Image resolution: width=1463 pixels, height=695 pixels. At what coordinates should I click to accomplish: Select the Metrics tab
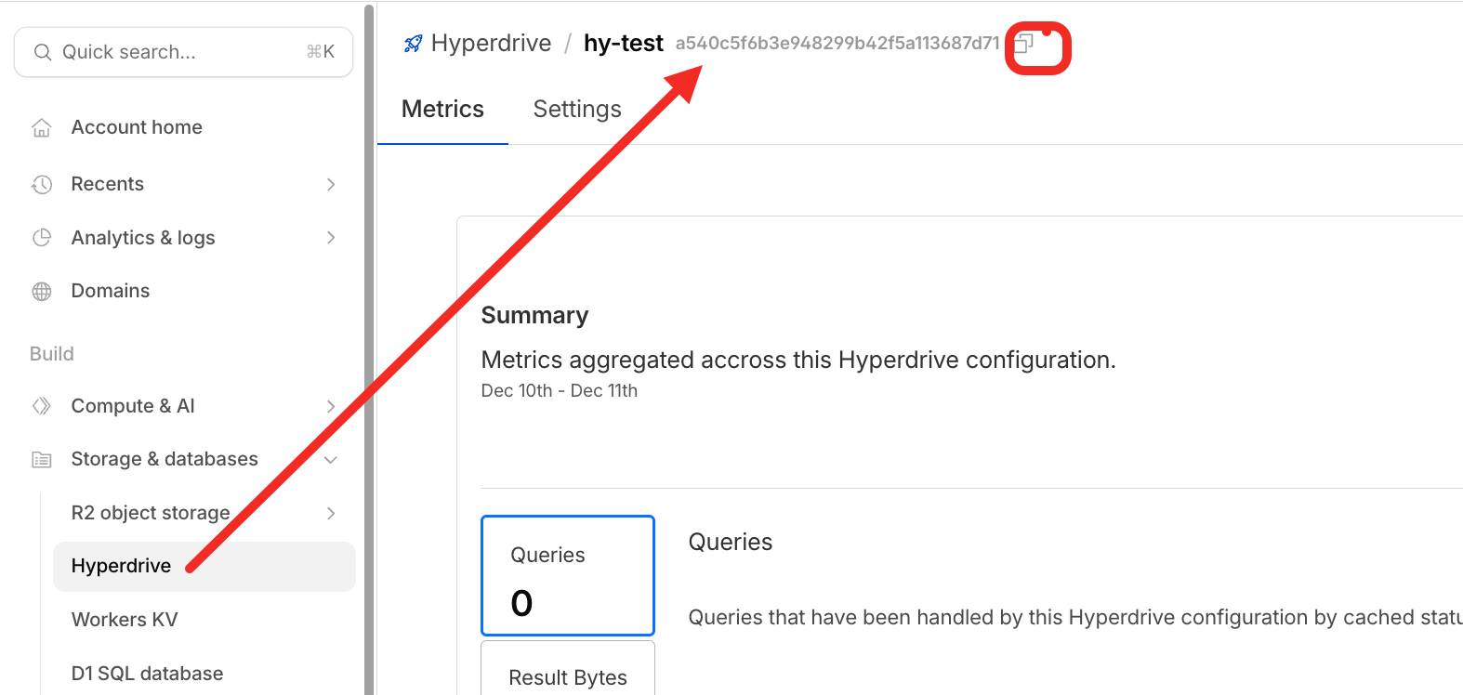pyautogui.click(x=442, y=110)
